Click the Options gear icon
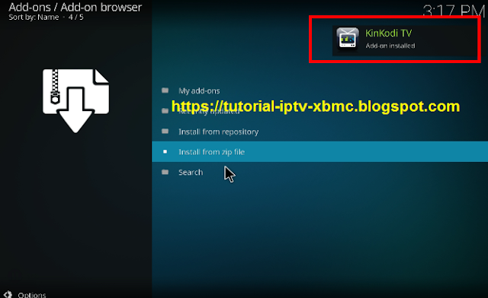Viewport: 488px width, 298px height. 8,294
